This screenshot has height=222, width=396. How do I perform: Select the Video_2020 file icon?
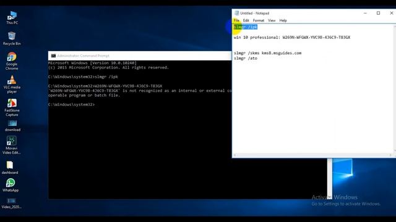(x=11, y=203)
